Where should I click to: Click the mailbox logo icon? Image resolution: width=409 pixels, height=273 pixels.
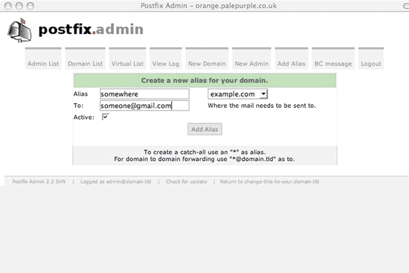click(x=20, y=31)
